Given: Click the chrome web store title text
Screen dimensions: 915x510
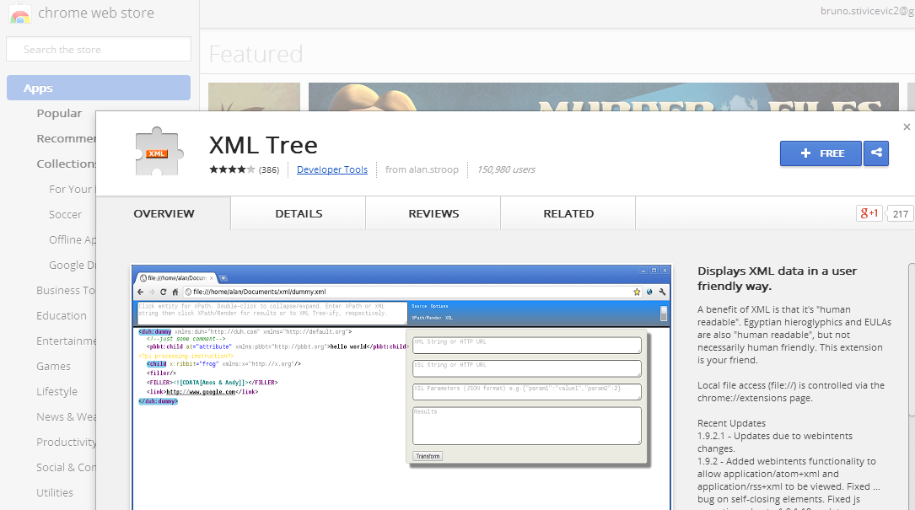Looking at the screenshot, I should (96, 13).
